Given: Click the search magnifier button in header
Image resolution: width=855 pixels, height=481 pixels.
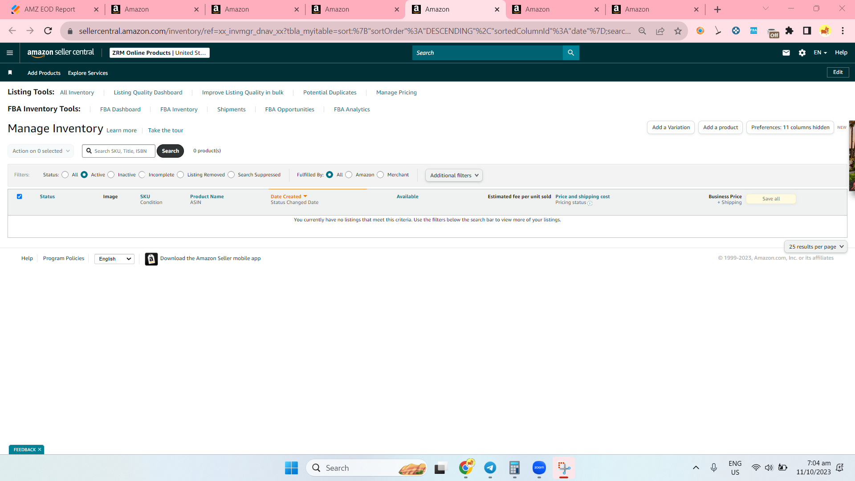Looking at the screenshot, I should point(571,53).
